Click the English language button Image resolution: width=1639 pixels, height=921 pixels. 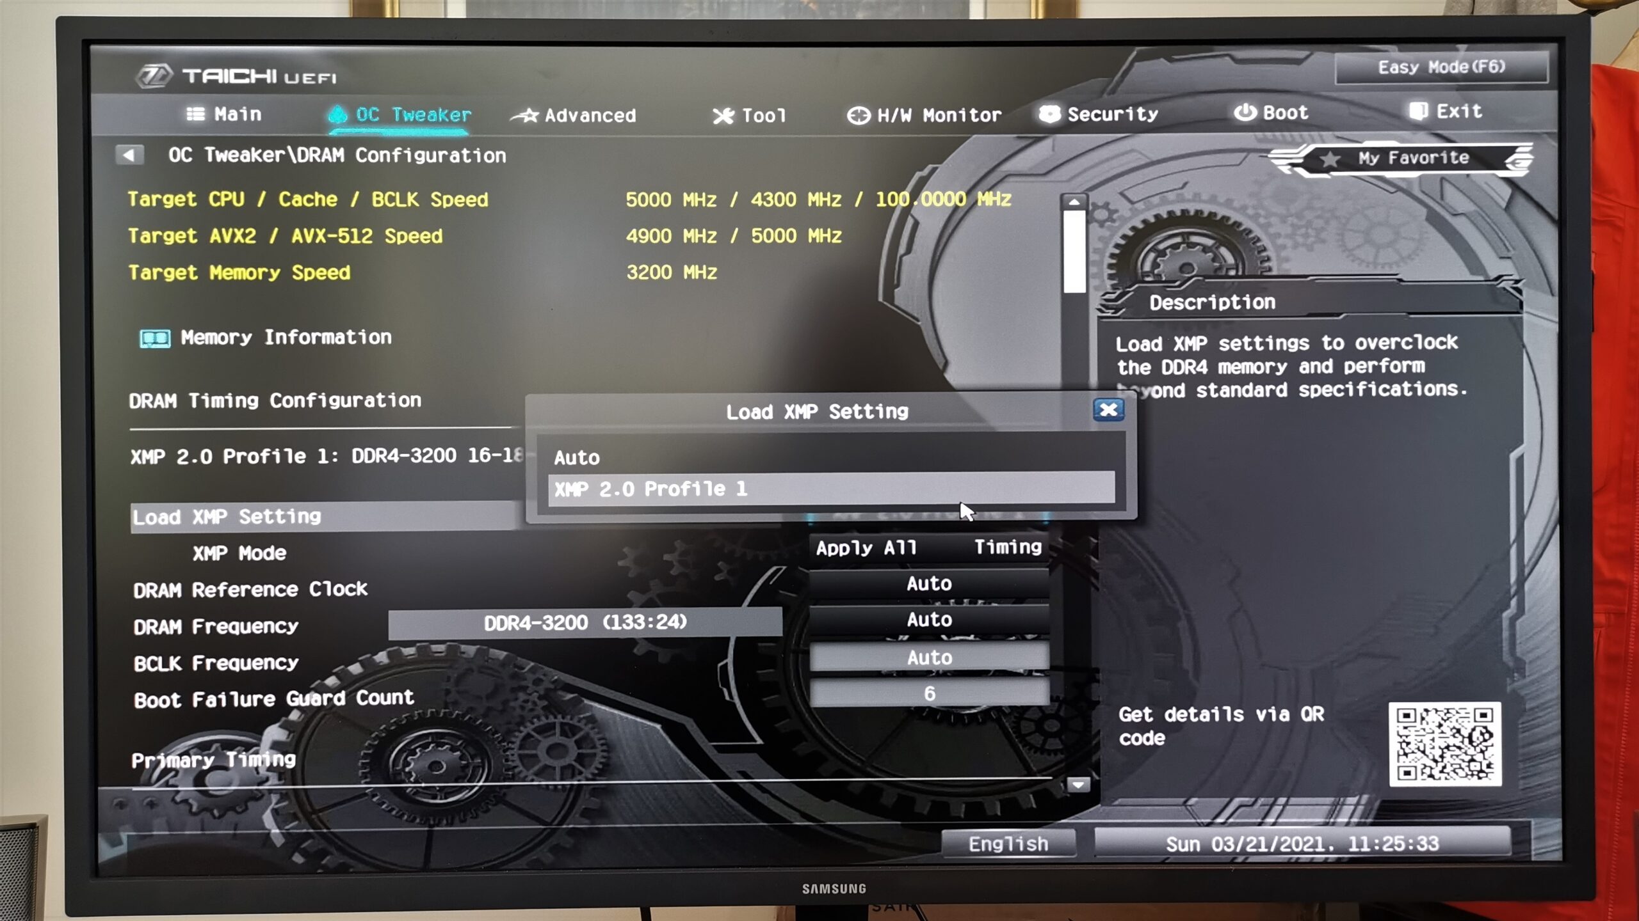[1008, 844]
